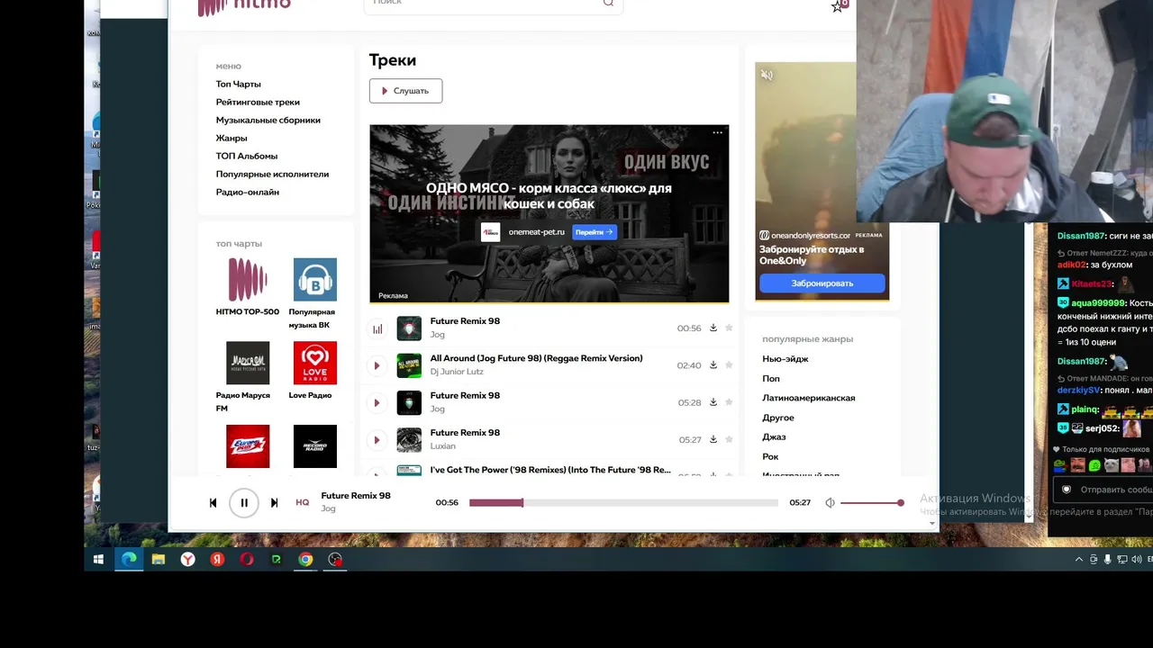Click the search magnifier icon

608,3
